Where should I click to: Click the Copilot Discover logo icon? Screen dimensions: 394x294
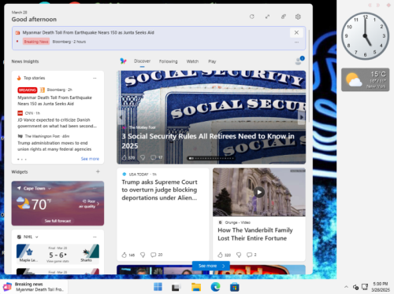123,61
